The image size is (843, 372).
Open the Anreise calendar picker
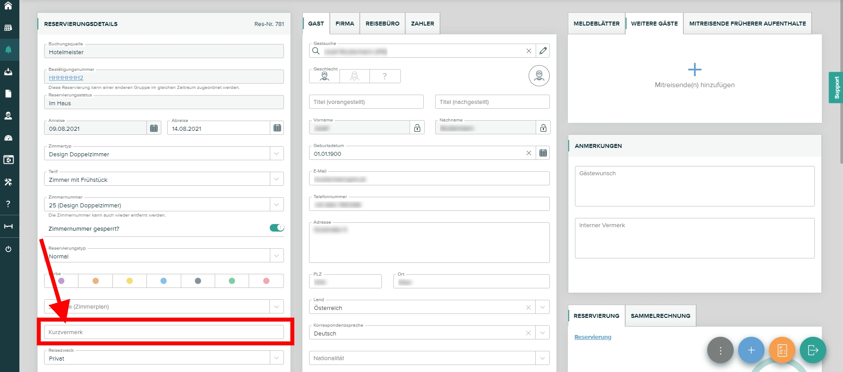point(154,128)
